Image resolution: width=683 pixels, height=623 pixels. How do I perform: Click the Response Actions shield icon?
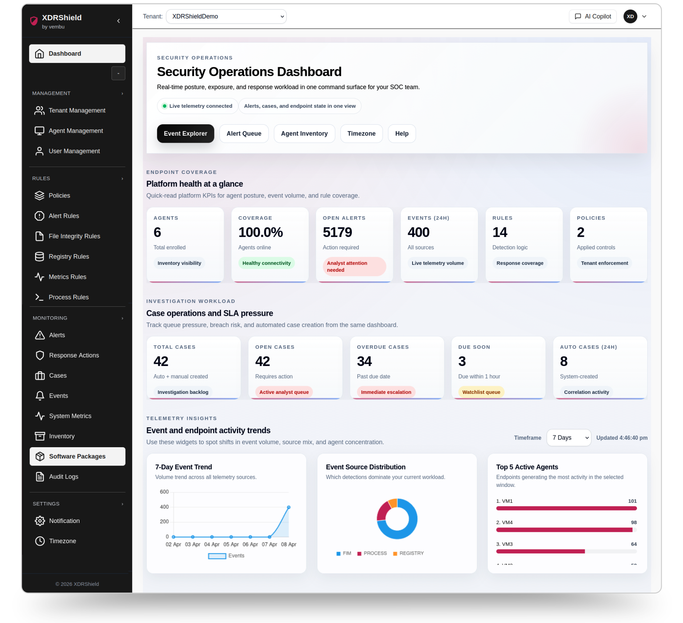click(40, 355)
